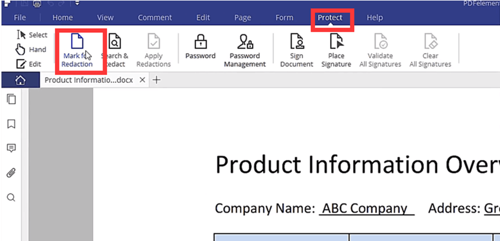Go to the Home start page icon

pyautogui.click(x=20, y=80)
